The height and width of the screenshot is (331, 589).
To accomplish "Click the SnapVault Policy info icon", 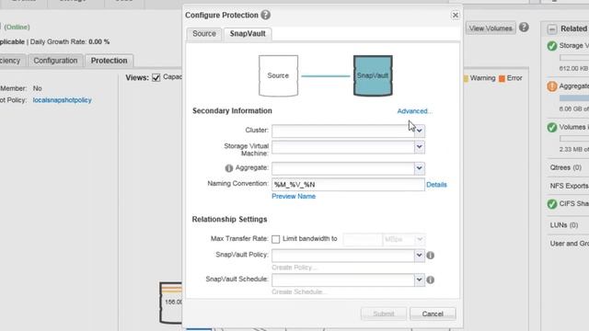I will point(431,256).
